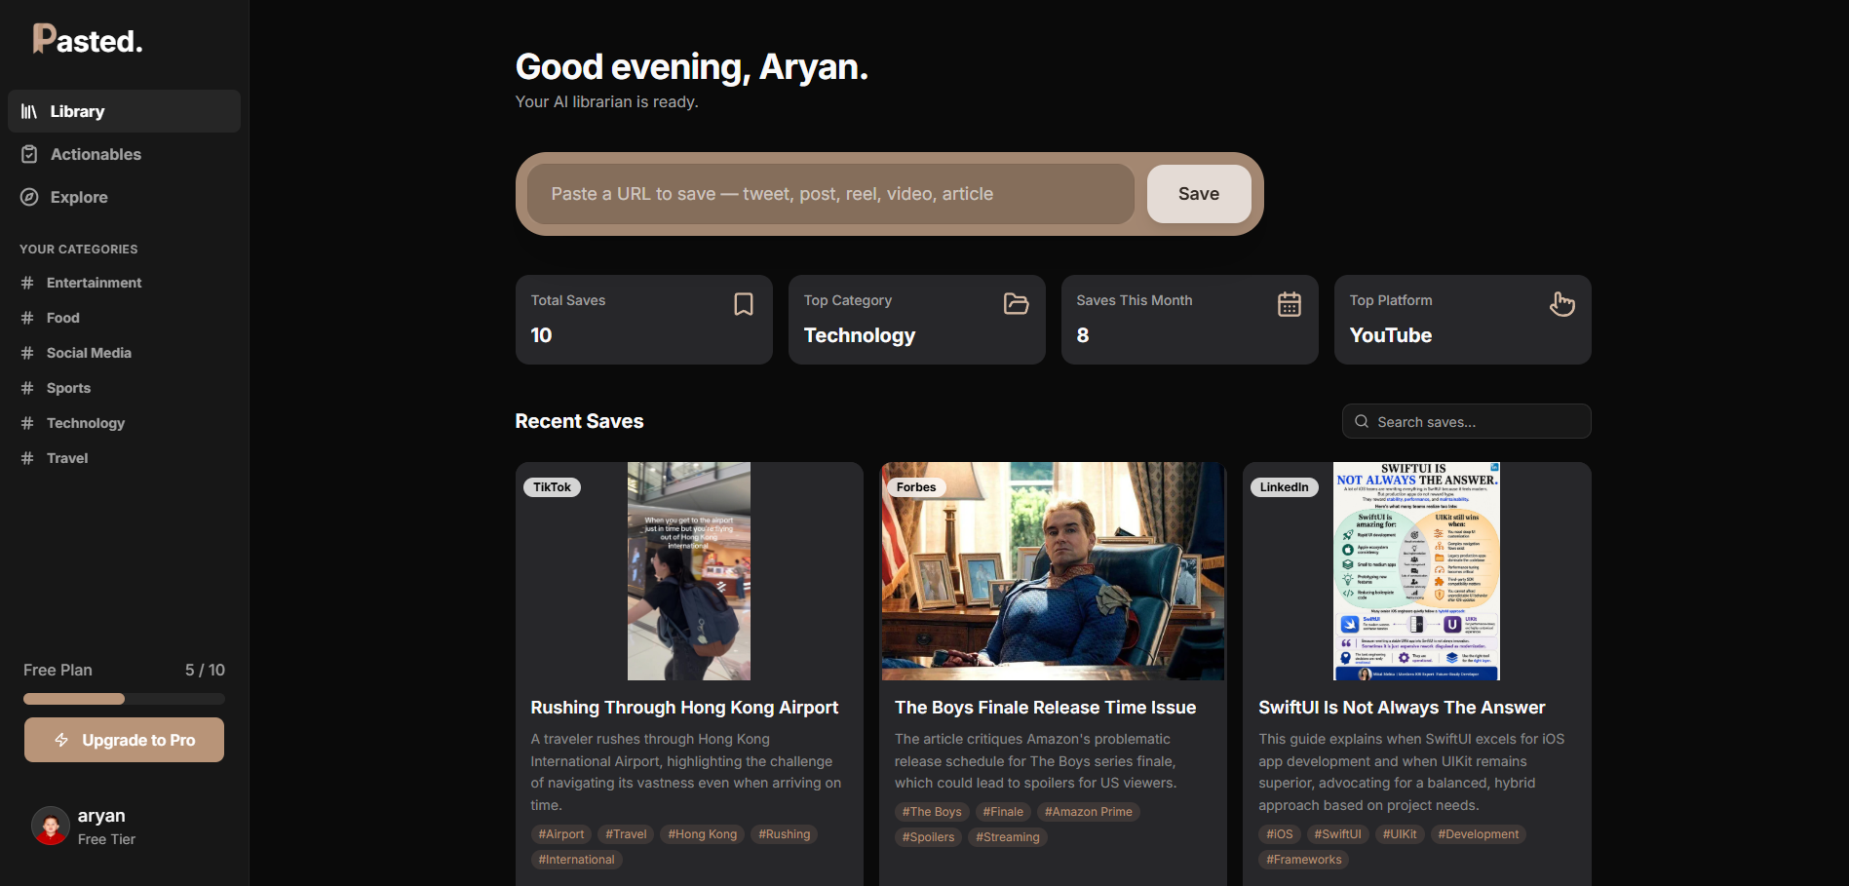
Task: Click the Free Plan usage progress bar
Action: click(124, 699)
